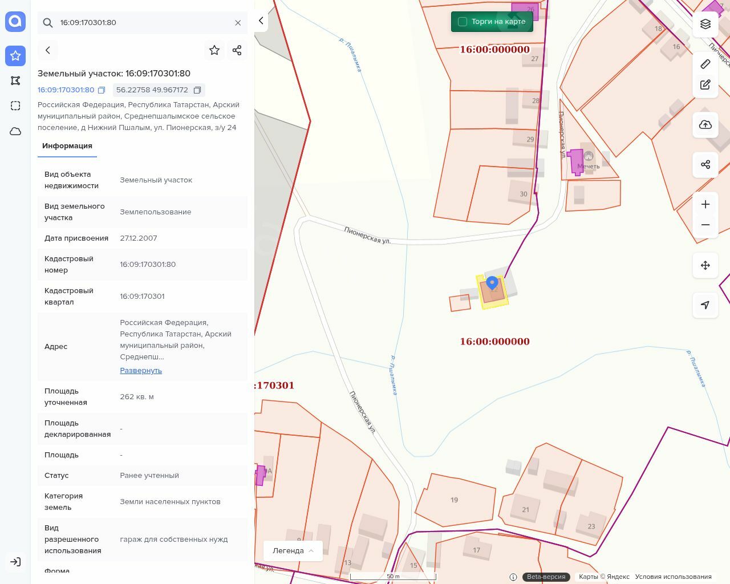Collapse the left information side panel
730x584 pixels.
click(x=261, y=21)
